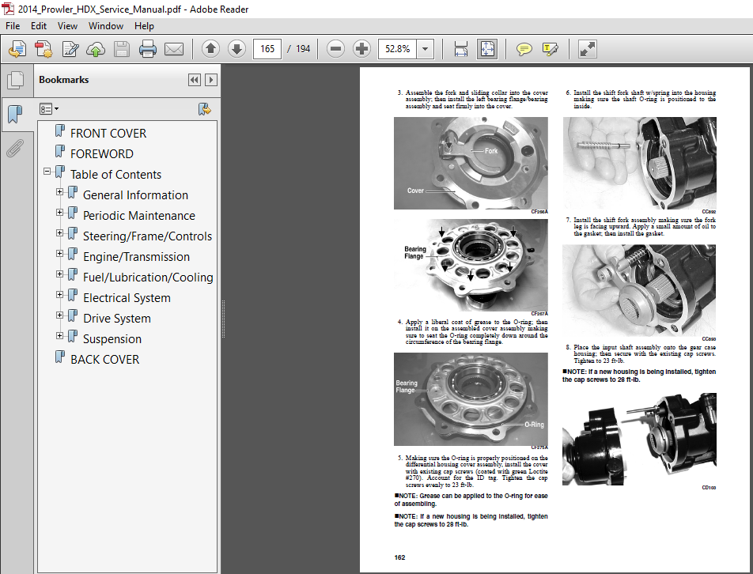The height and width of the screenshot is (574, 753).
Task: Select the Table of Contents bookmark
Action: tap(115, 175)
